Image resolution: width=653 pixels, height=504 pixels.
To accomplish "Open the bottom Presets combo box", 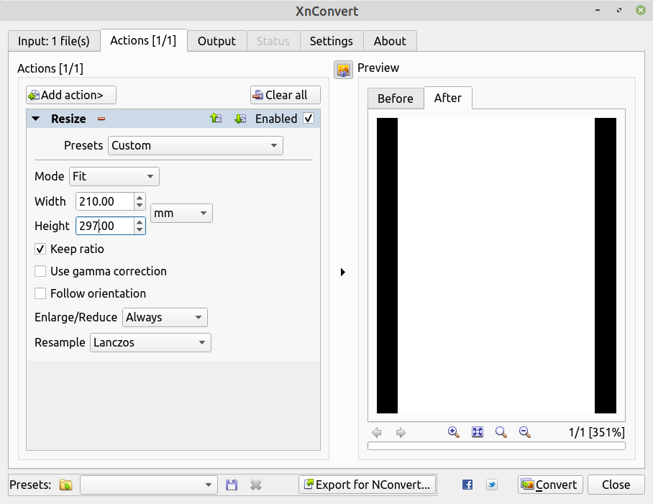I will click(x=149, y=485).
